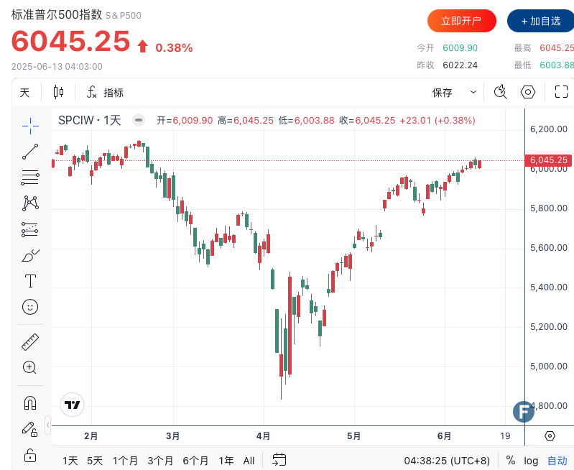Select the 1年 time range
The image size is (574, 470).
click(x=226, y=460)
